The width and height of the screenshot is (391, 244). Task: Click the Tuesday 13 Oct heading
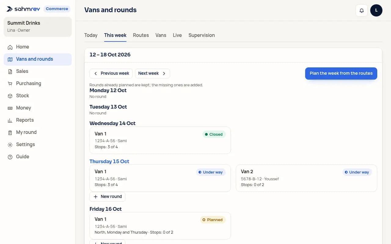pos(108,107)
